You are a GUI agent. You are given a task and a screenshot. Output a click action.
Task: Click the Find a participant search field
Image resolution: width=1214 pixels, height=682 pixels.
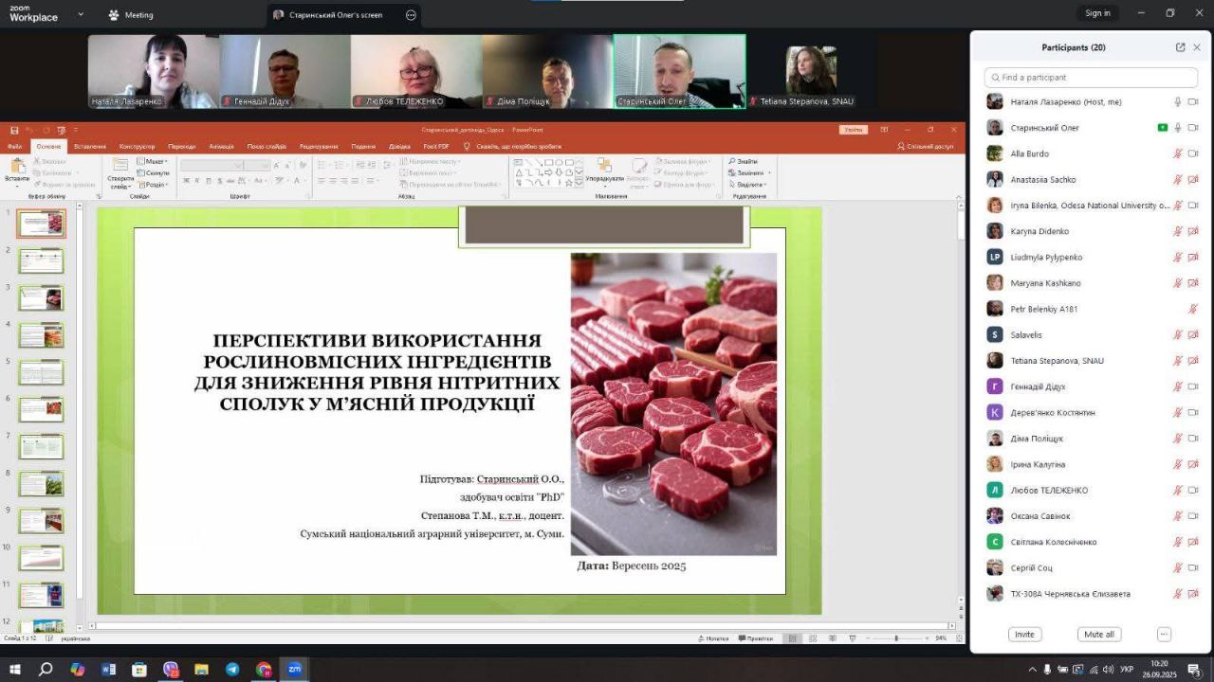(x=1091, y=78)
